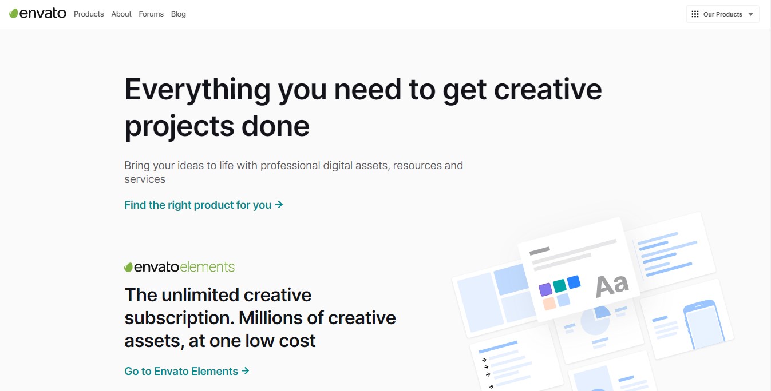Follow the 'Go to Envato Elements' link

point(187,371)
